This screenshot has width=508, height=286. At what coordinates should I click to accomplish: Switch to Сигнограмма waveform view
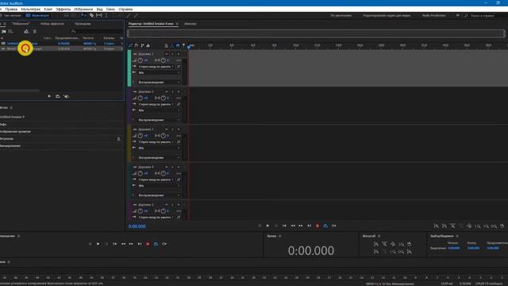point(10,15)
